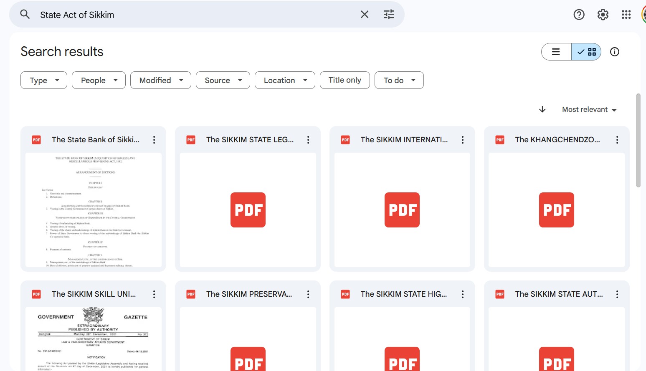Image resolution: width=646 pixels, height=371 pixels.
Task: Click the PDF type icon of SIKKIM INTERNATI file
Action: pos(345,140)
